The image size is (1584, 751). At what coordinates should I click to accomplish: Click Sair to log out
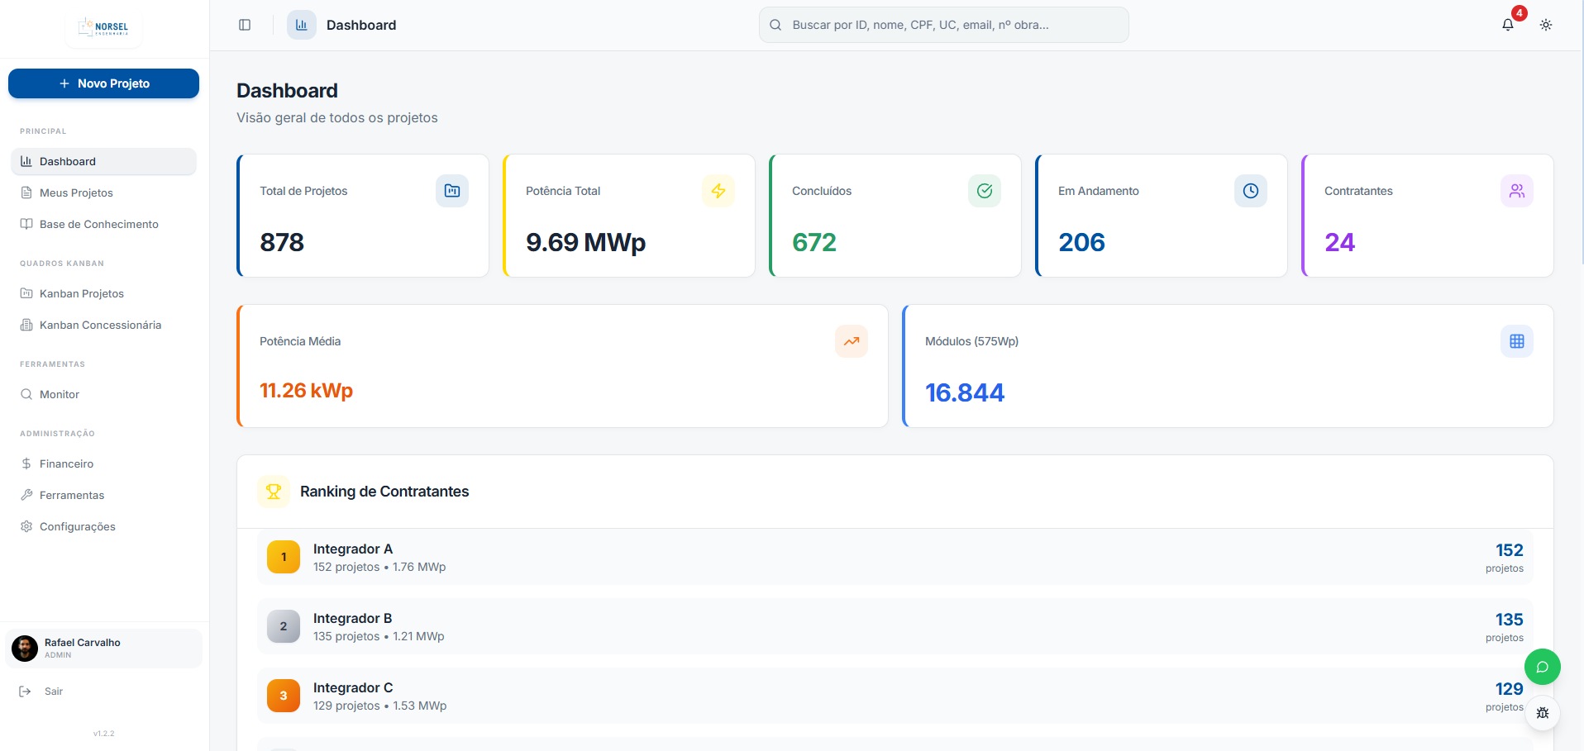point(53,691)
